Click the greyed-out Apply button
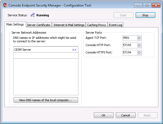163x124 pixels. coord(148,115)
